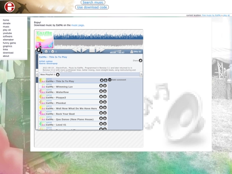Click the stop button

tap(92, 50)
